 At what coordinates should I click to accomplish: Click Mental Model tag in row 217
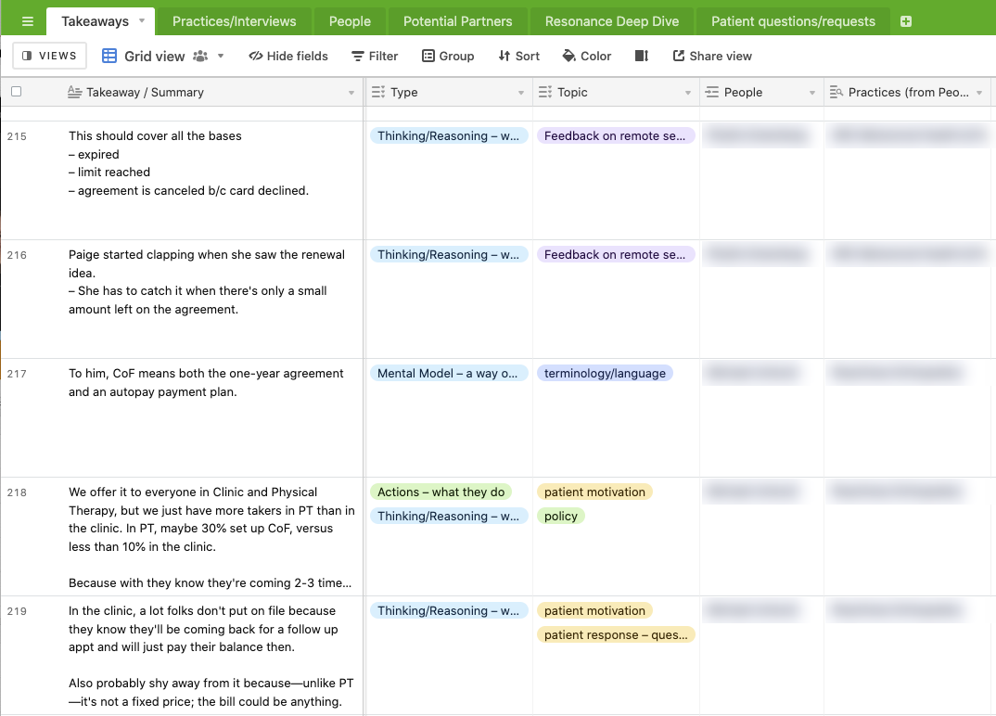[x=449, y=374]
